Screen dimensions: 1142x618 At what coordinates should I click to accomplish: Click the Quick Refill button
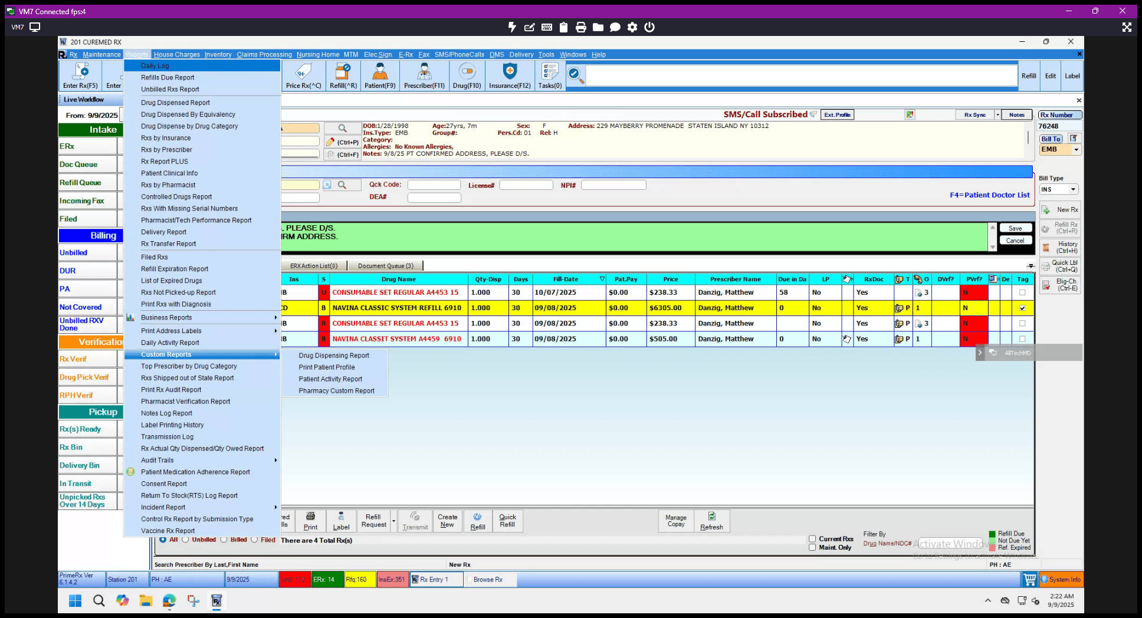pos(507,521)
